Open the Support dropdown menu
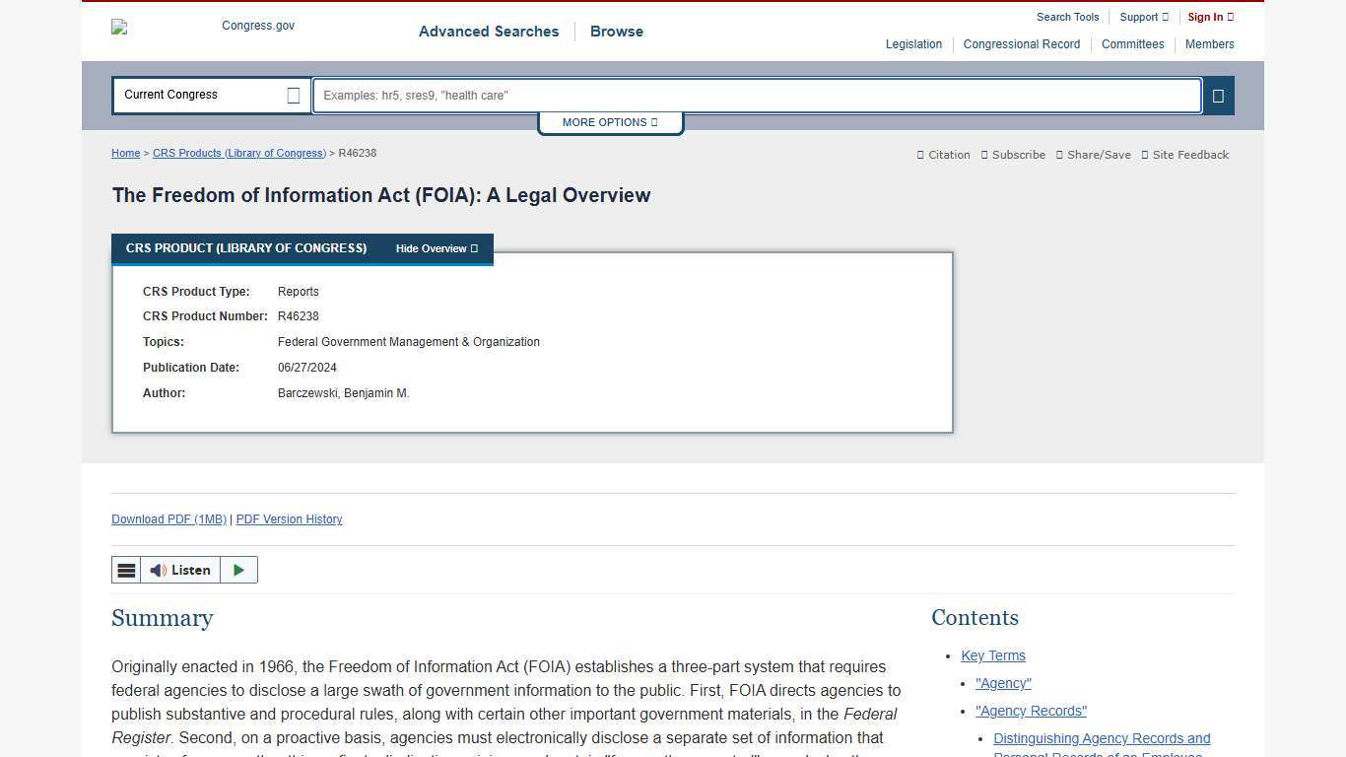The width and height of the screenshot is (1346, 757). tap(1143, 17)
